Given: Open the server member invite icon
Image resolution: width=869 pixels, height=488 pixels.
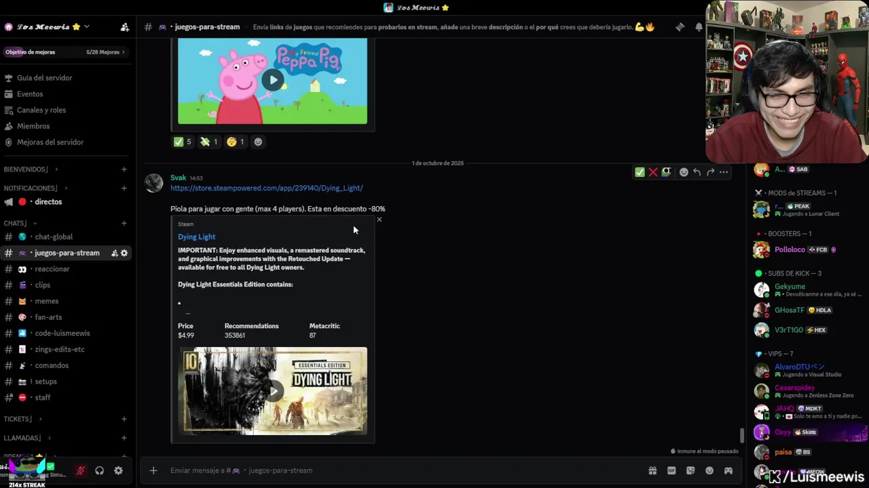Looking at the screenshot, I should (x=124, y=27).
